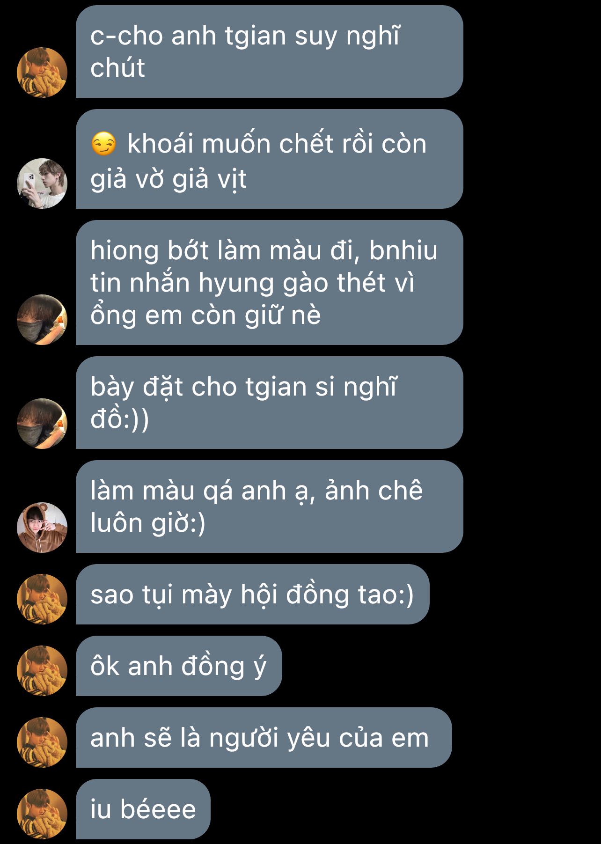Tap masked avatar next to "bày đặt cho tgian"
The height and width of the screenshot is (844, 601).
[42, 424]
